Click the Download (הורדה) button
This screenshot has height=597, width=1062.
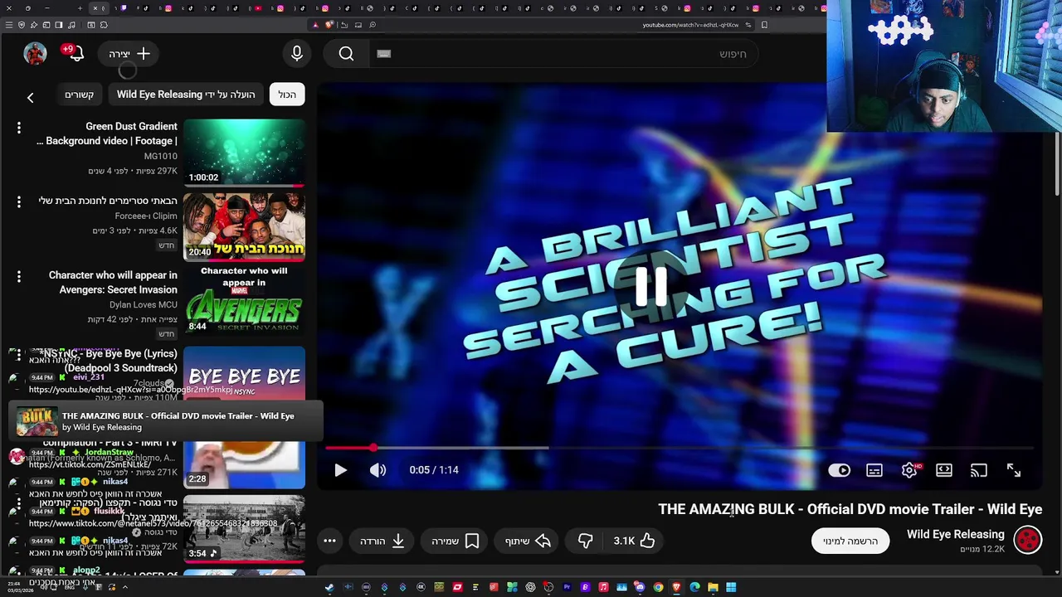(382, 541)
